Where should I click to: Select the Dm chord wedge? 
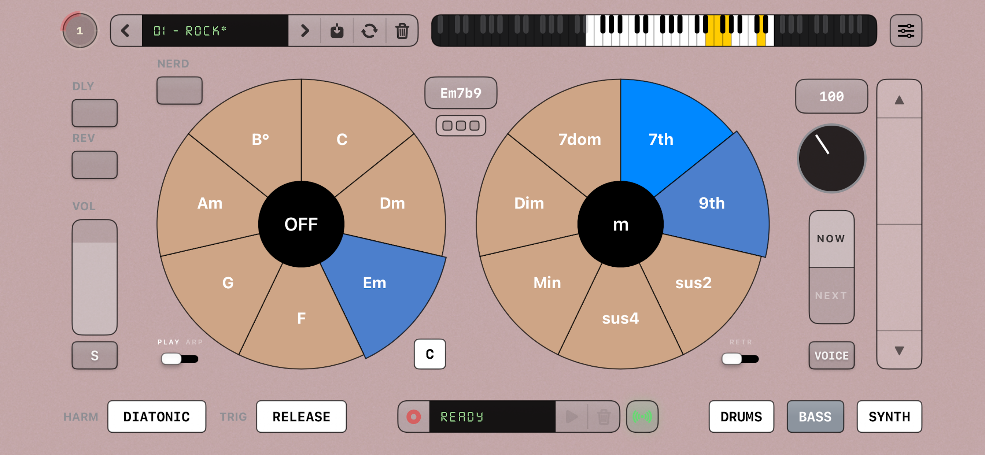[392, 203]
